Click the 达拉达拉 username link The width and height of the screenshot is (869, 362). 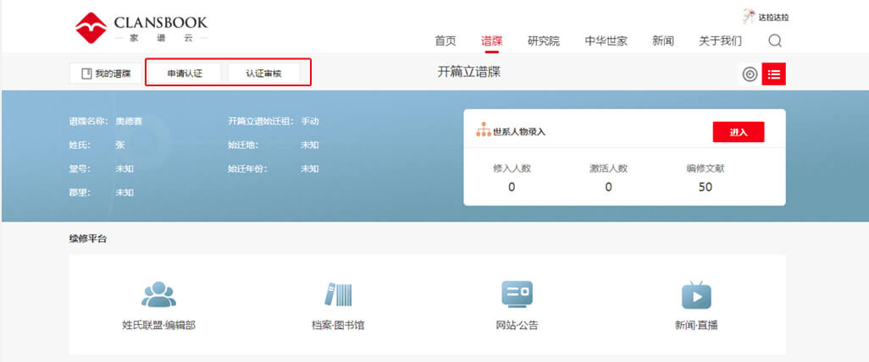779,17
